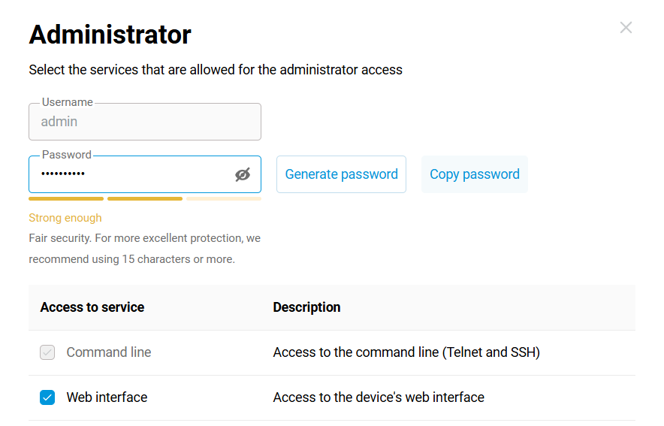
Task: Click the Command line service label
Action: [x=108, y=352]
